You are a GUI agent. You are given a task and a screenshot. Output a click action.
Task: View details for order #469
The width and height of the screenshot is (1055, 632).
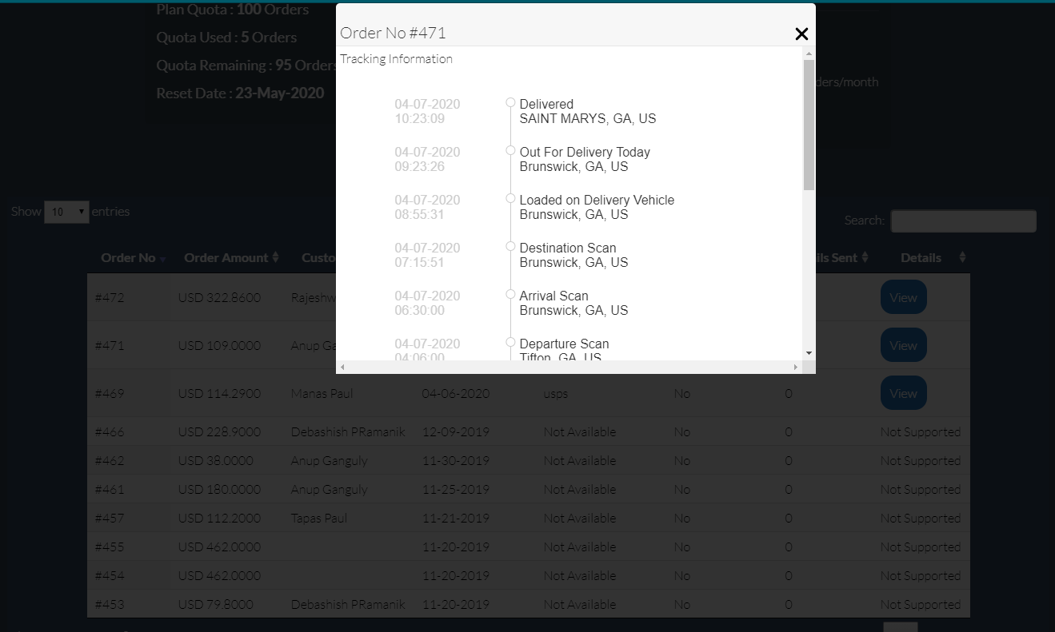tap(904, 393)
